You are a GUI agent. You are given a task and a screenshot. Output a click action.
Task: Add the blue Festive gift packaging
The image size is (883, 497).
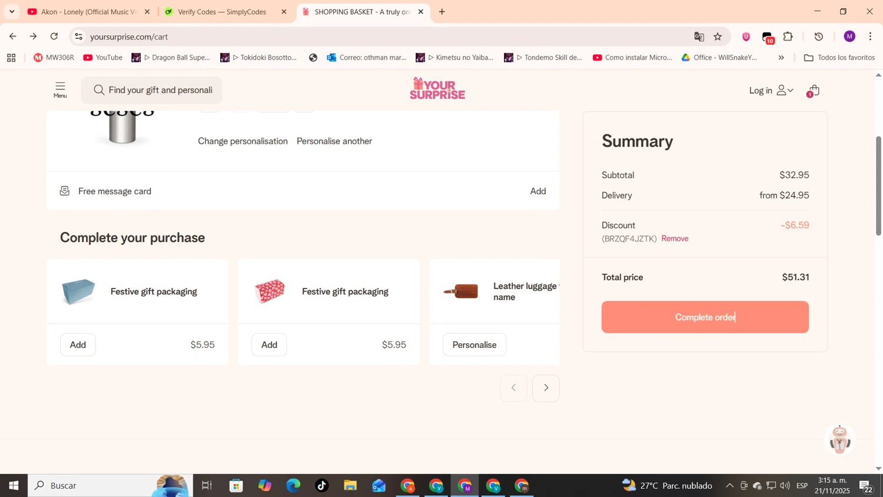[x=78, y=345]
